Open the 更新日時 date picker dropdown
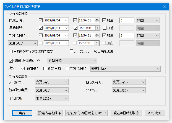 (66, 28)
